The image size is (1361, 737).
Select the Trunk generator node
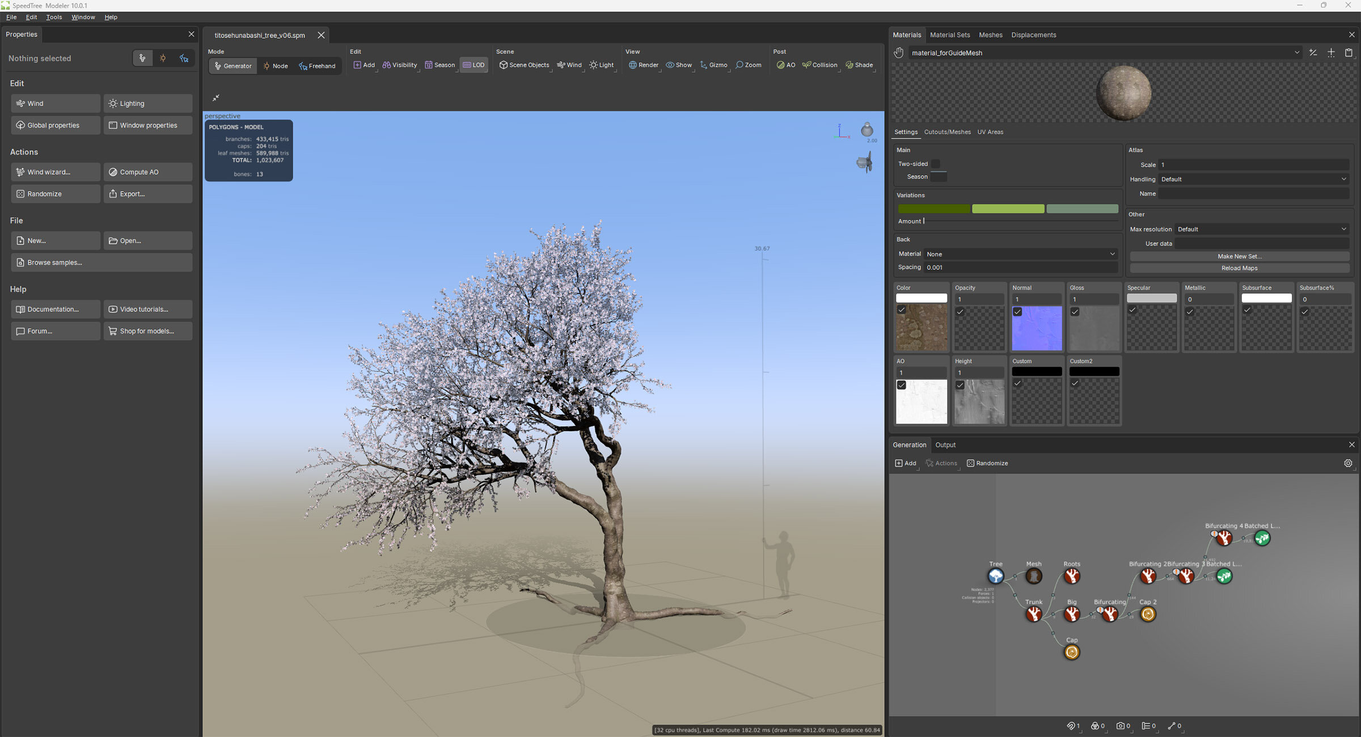1033,614
